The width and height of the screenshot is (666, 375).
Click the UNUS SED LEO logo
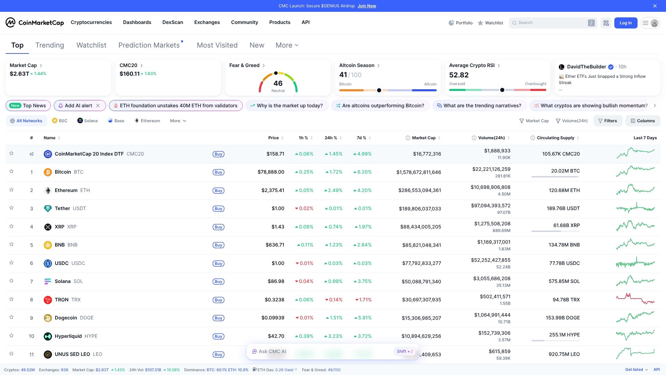(x=48, y=355)
